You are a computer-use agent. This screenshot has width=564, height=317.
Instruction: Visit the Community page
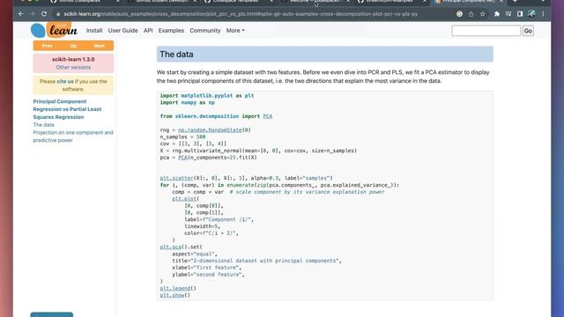[x=205, y=31]
